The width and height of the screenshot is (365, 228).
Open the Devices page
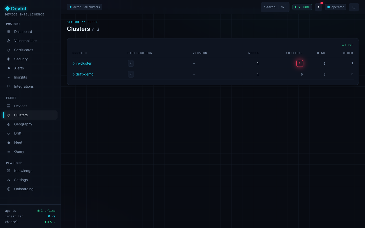(x=30, y=106)
